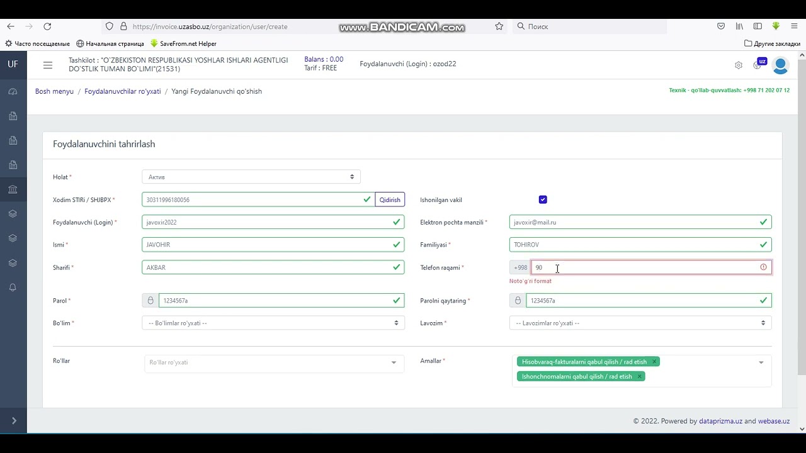Click Bosh menyu breadcrumb

[54, 91]
